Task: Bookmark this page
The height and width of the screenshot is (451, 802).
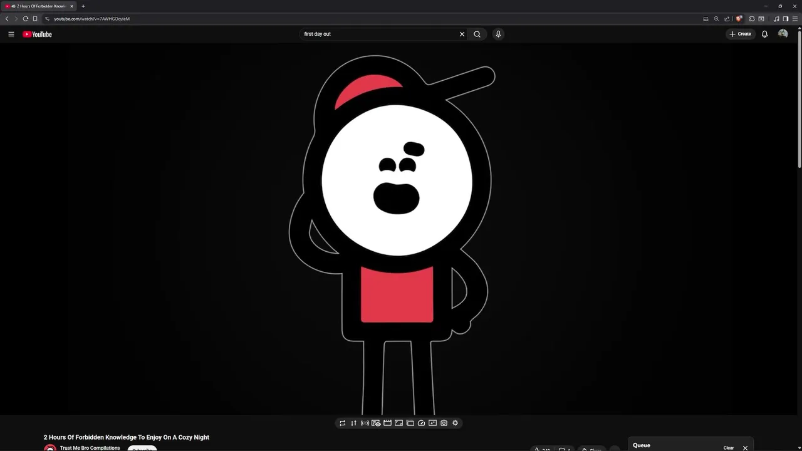Action: coord(35,19)
